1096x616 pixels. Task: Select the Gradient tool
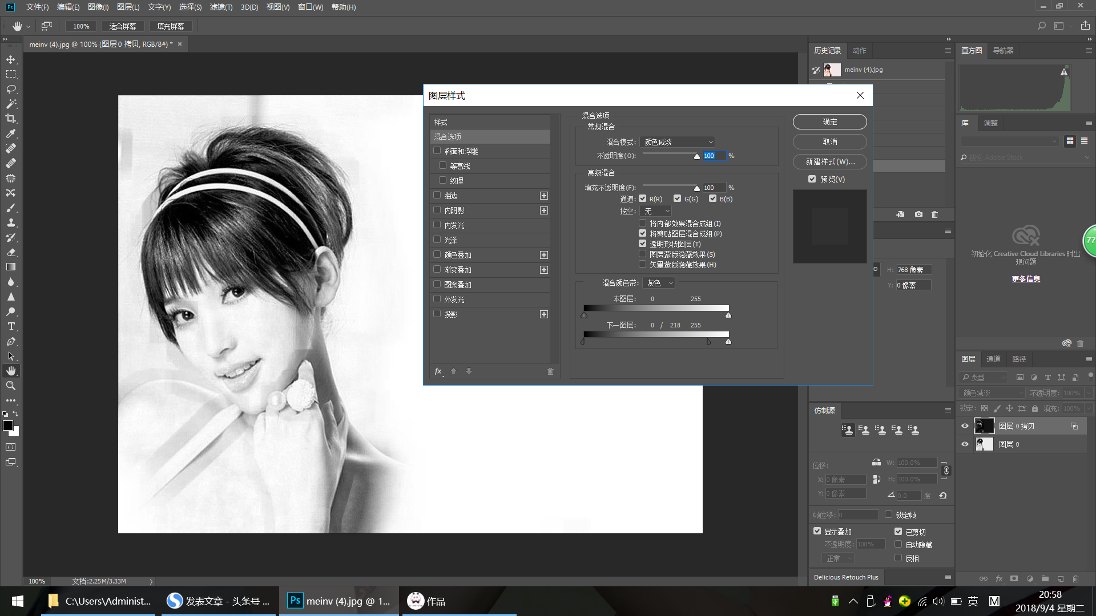tap(11, 267)
